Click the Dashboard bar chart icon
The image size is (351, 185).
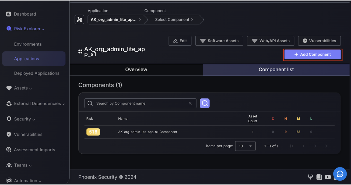[x=9, y=14]
